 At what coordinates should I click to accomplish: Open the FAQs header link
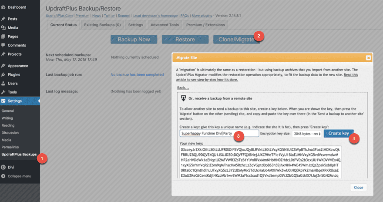pyautogui.click(x=185, y=16)
